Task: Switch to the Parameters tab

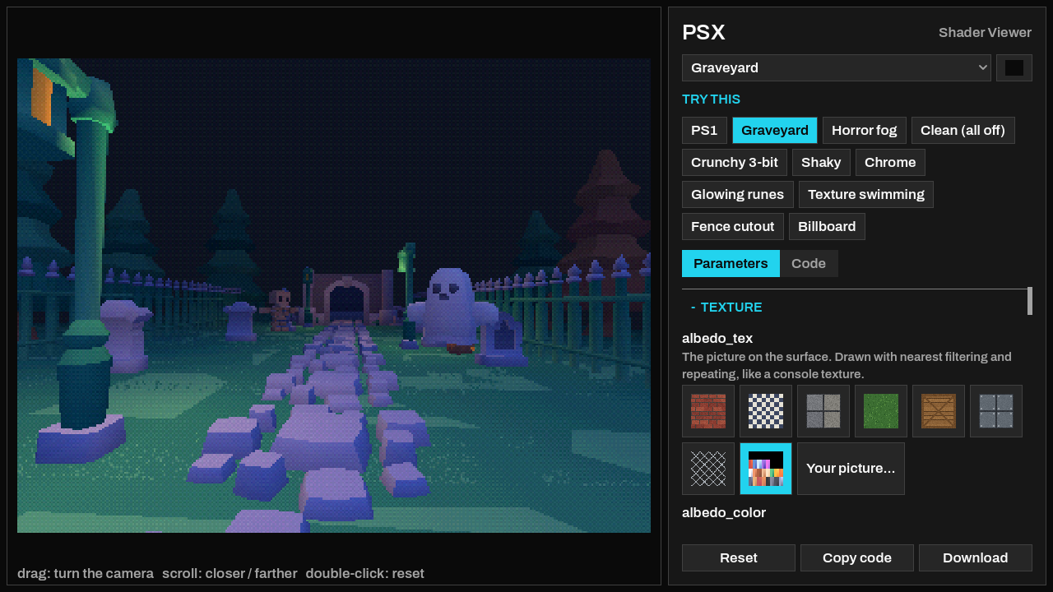Action: 731,263
